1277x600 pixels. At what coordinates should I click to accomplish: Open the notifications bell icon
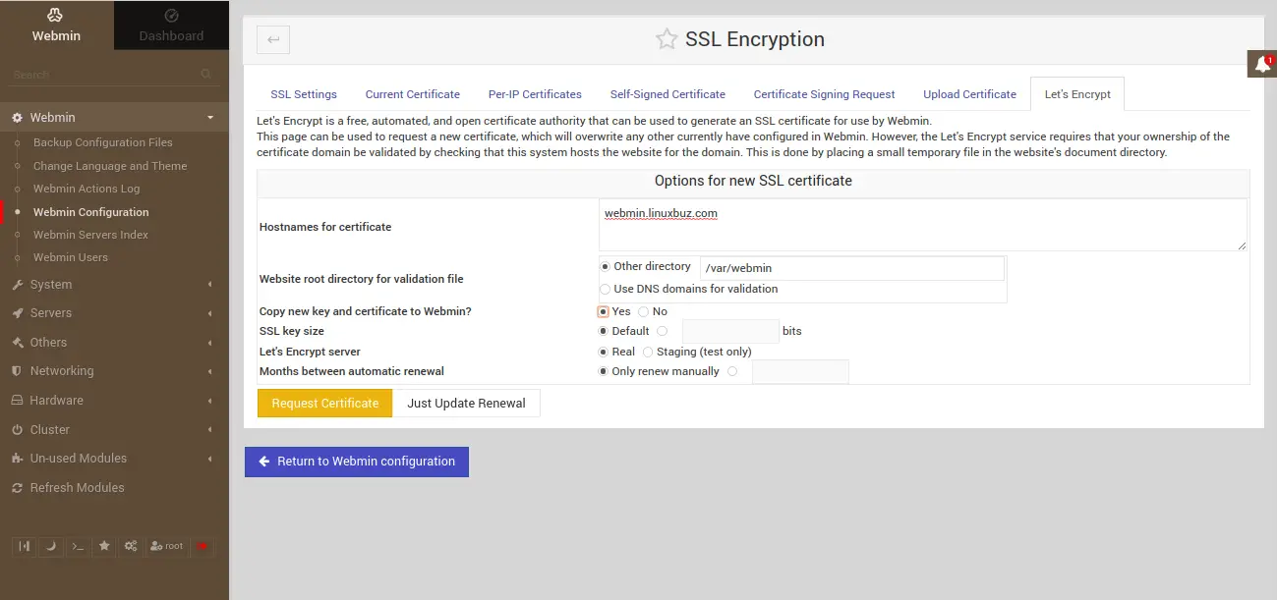point(1263,65)
